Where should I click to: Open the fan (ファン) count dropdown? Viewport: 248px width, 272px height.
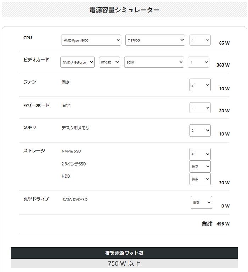[x=200, y=85]
